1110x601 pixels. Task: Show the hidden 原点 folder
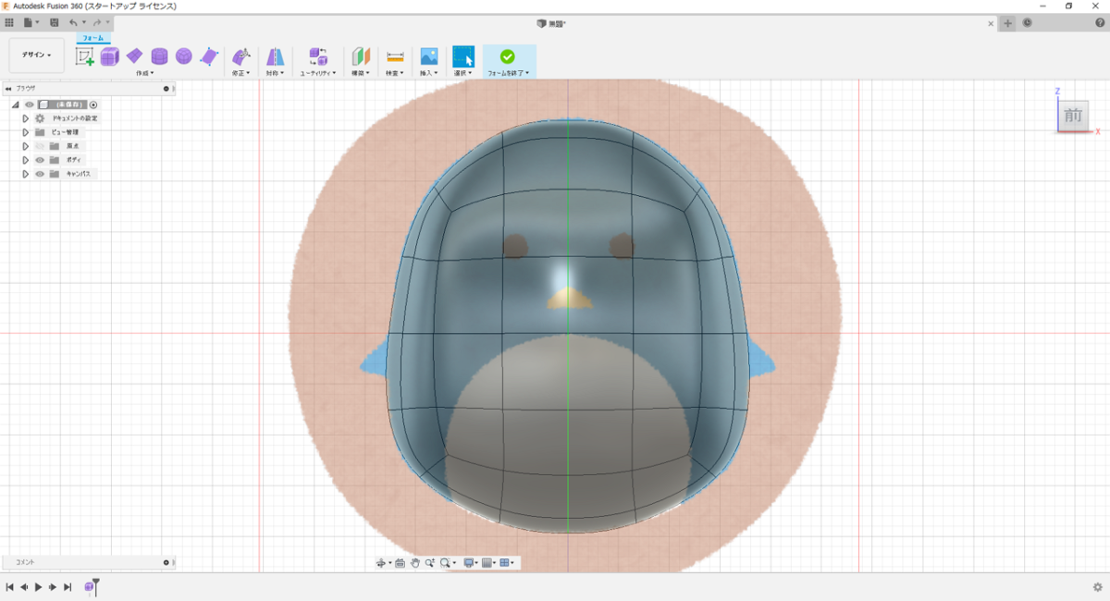pos(40,146)
